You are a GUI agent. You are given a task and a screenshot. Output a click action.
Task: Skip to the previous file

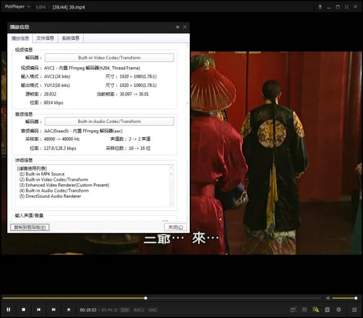point(39,310)
